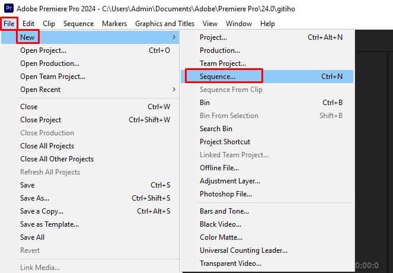This screenshot has height=273, width=393.
Task: Expand the New submenu arrow
Action: click(174, 37)
